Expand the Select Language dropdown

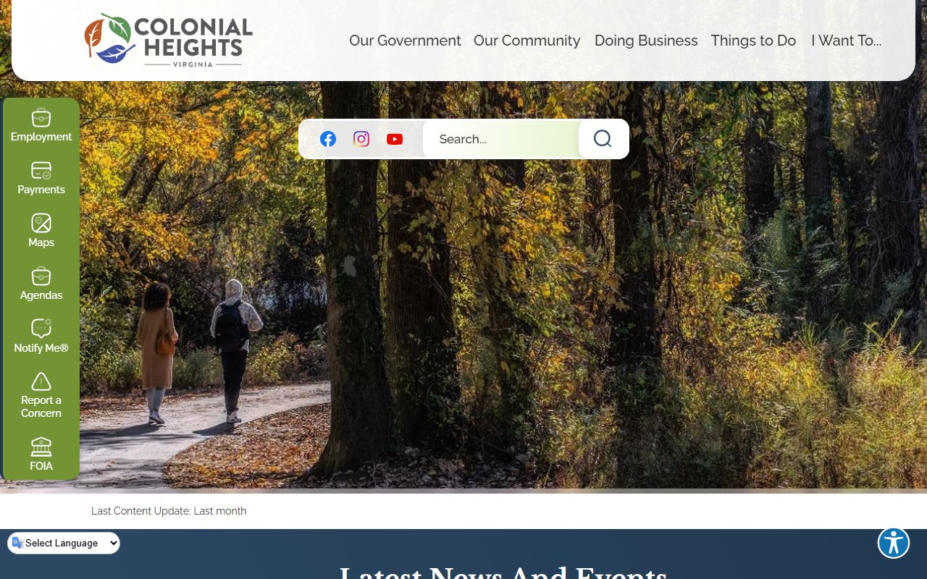click(x=64, y=543)
